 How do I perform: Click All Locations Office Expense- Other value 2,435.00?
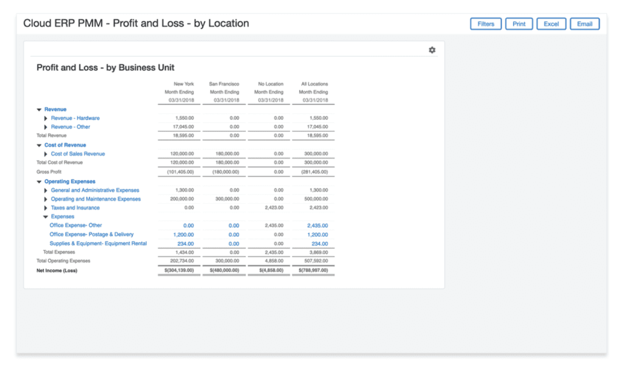pos(318,226)
